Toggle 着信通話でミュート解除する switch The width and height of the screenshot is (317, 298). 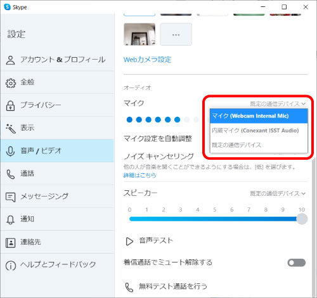[297, 262]
